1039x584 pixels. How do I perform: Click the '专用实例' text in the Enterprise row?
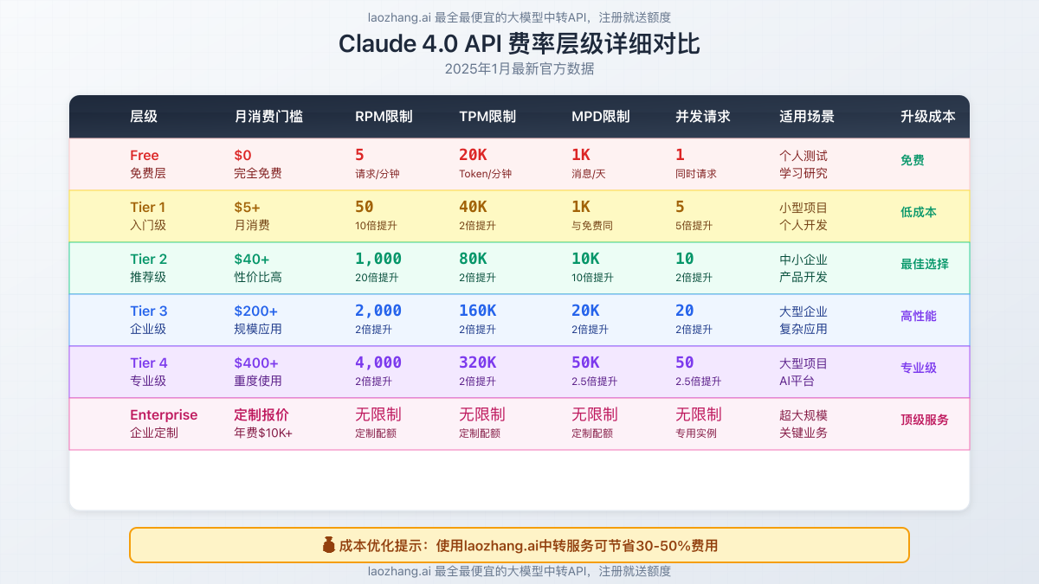(x=696, y=433)
